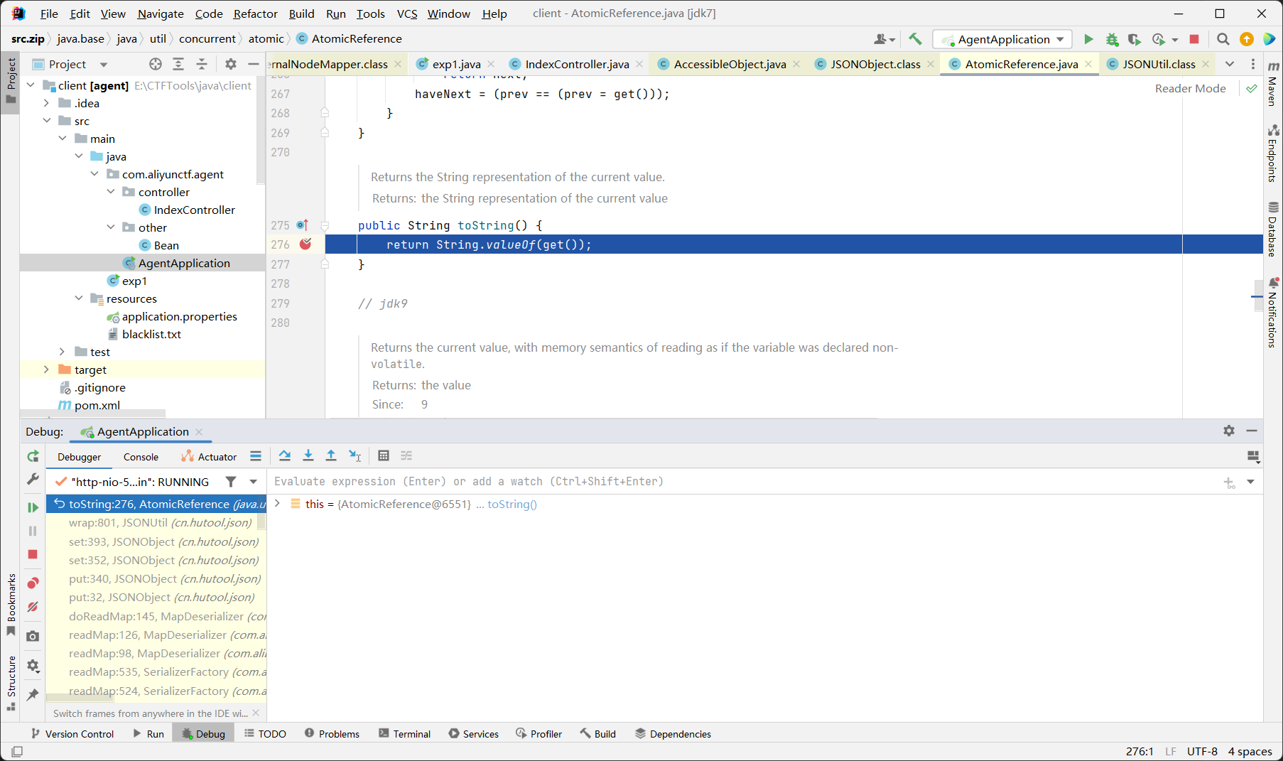Click the pin tab icon in debug sidebar
Screen dimensions: 1283x761
[x=33, y=694]
